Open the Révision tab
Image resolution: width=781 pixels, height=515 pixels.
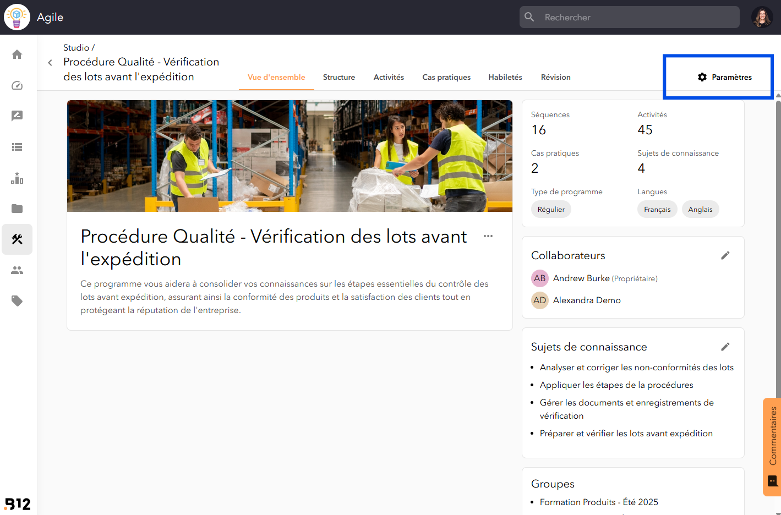tap(556, 77)
